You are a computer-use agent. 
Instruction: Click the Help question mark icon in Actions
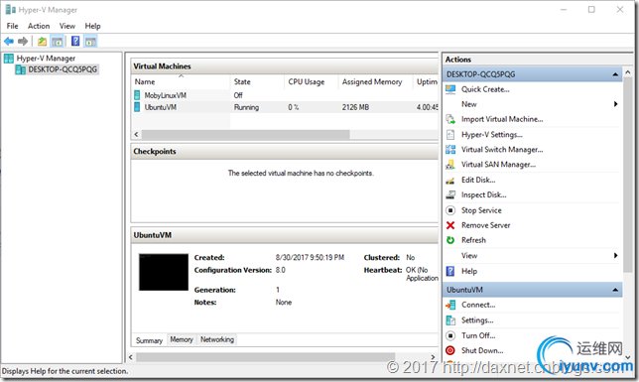tap(450, 271)
